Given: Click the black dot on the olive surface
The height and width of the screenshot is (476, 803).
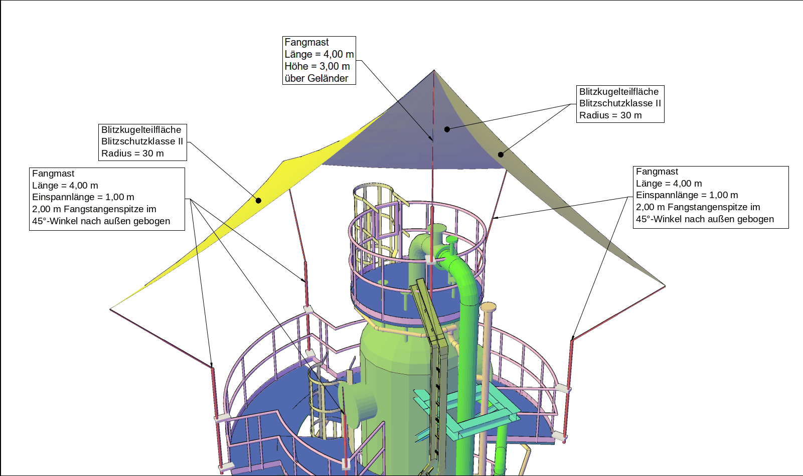Looking at the screenshot, I should pyautogui.click(x=501, y=154).
